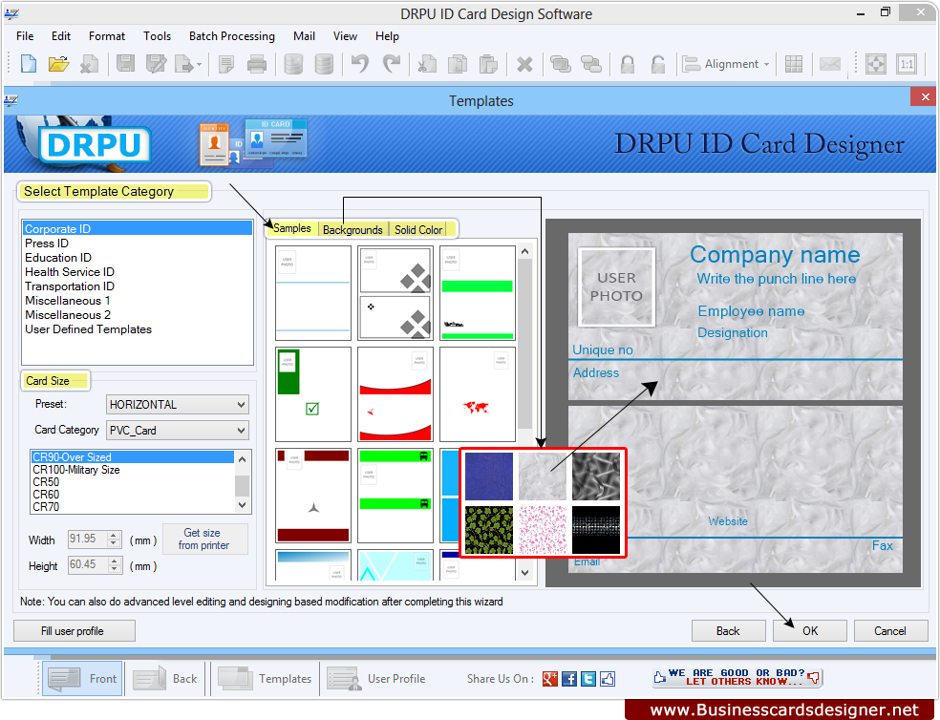This screenshot has width=940, height=720.
Task: Click the Paste clipboard icon
Action: tap(488, 64)
